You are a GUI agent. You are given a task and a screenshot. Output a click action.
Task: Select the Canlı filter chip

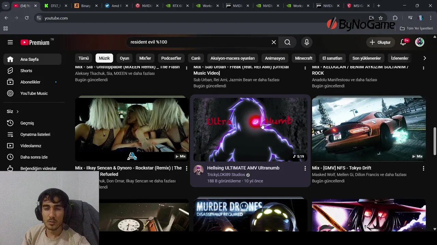click(x=196, y=58)
